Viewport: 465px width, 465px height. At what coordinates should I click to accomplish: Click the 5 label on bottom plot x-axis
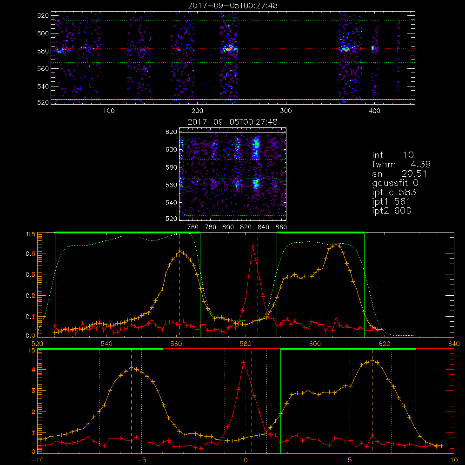tap(350, 460)
